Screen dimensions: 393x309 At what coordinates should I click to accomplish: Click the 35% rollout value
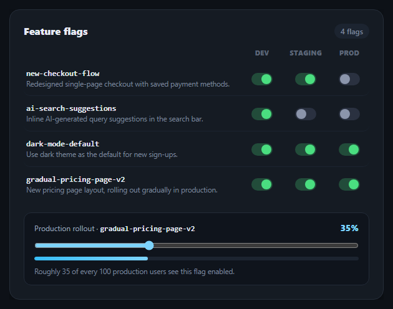(349, 228)
